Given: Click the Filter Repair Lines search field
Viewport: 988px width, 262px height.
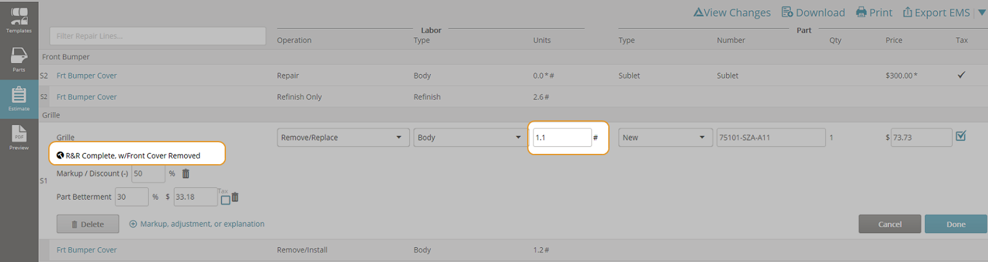Looking at the screenshot, I should (x=158, y=36).
